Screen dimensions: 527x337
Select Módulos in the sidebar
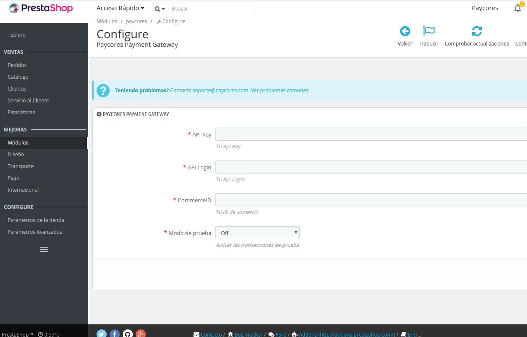click(x=44, y=142)
